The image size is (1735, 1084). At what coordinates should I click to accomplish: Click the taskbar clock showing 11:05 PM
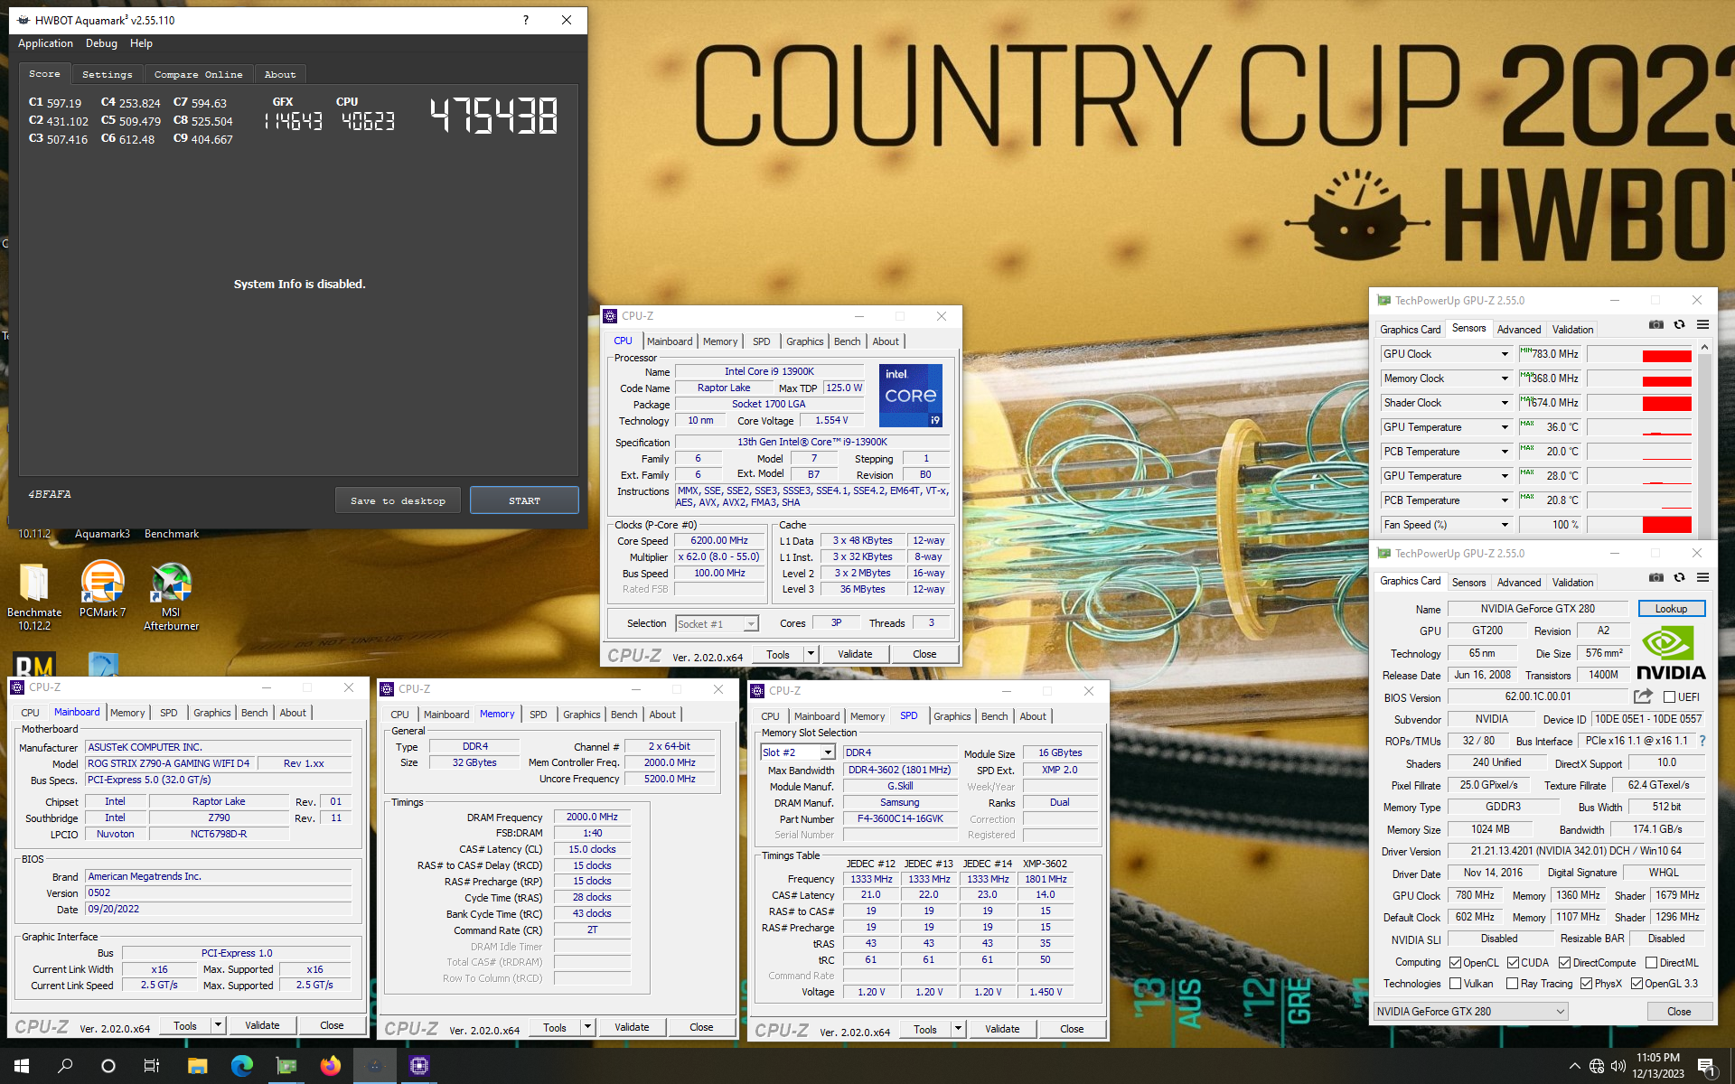1658,1066
